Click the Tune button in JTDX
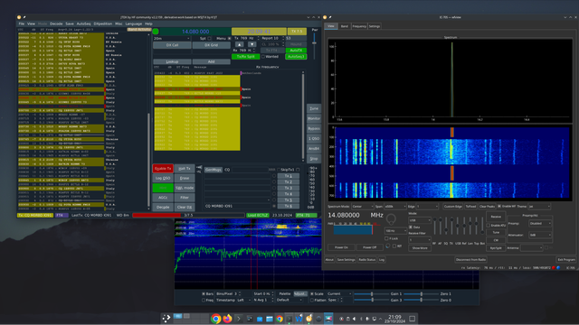 coord(314,108)
